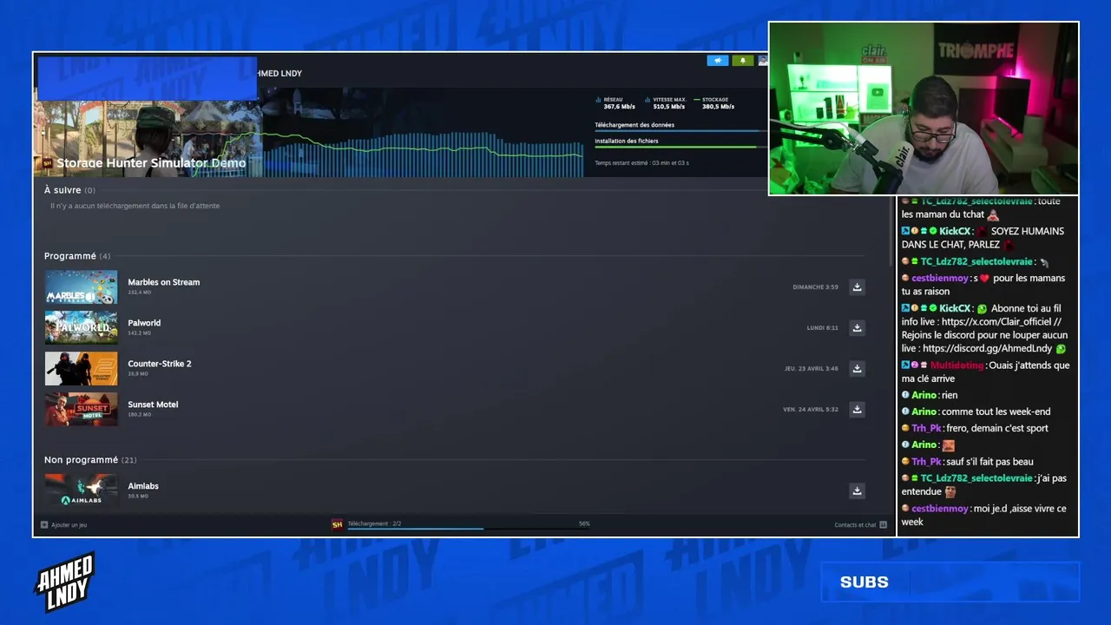Click download icon for Sunset Motel
The image size is (1111, 625).
point(857,410)
